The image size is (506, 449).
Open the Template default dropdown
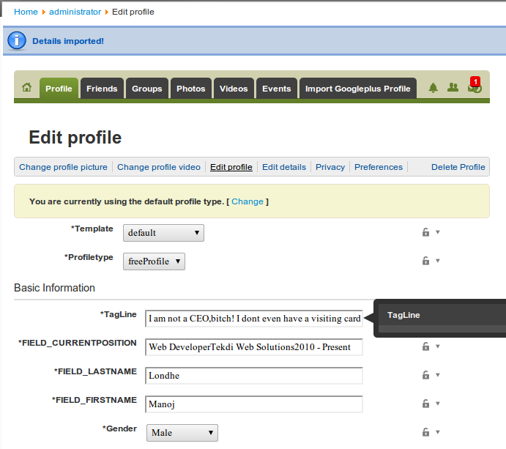click(163, 233)
